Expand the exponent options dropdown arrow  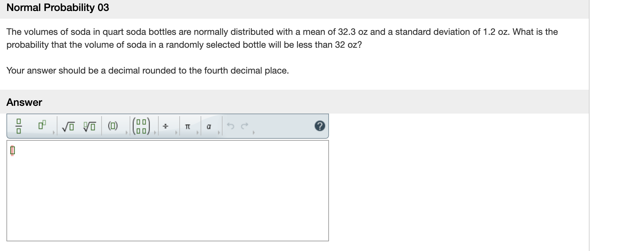tap(54, 132)
